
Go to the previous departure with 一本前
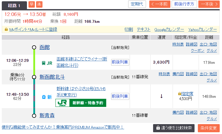[x=159, y=4]
